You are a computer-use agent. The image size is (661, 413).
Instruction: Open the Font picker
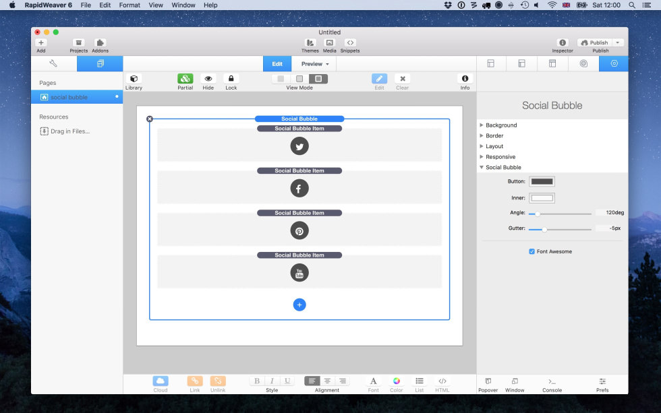click(x=373, y=381)
